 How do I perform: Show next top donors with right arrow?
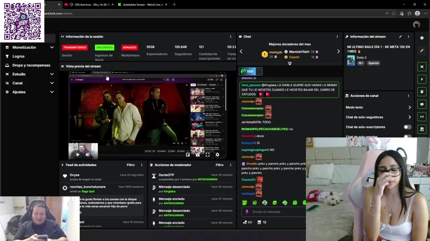[338, 51]
